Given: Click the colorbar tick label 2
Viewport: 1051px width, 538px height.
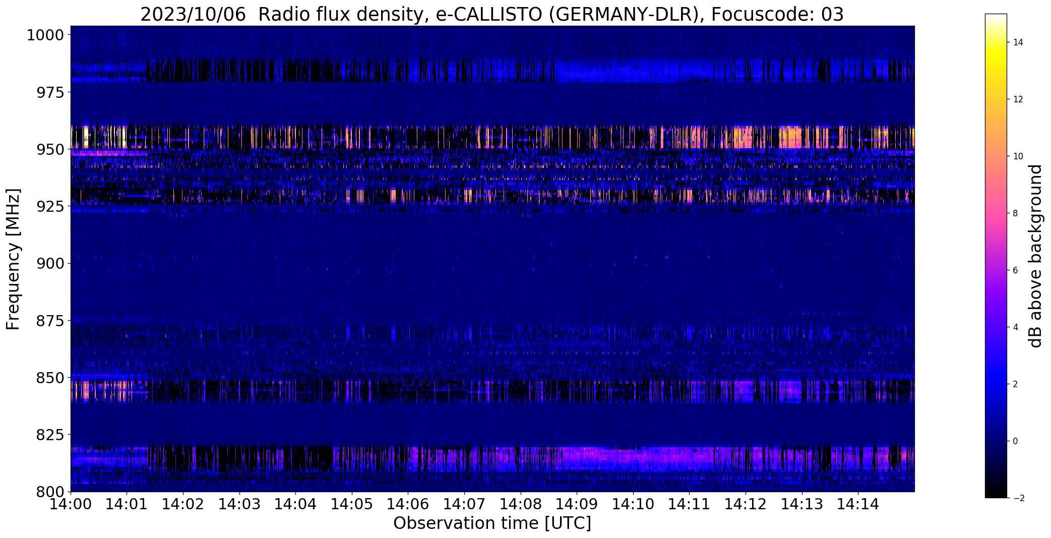Looking at the screenshot, I should 1015,384.
